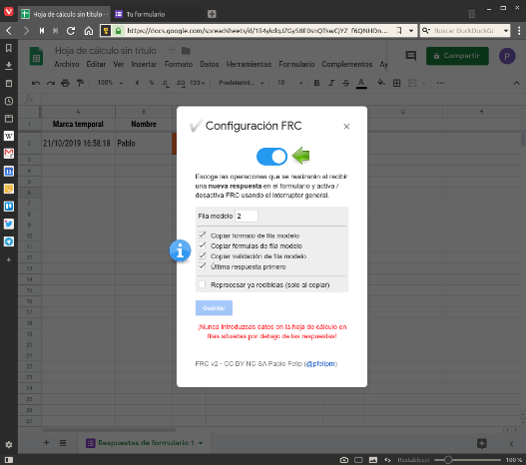The image size is (526, 465).
Task: Open the search engine dropdown arrow
Action: click(505, 31)
